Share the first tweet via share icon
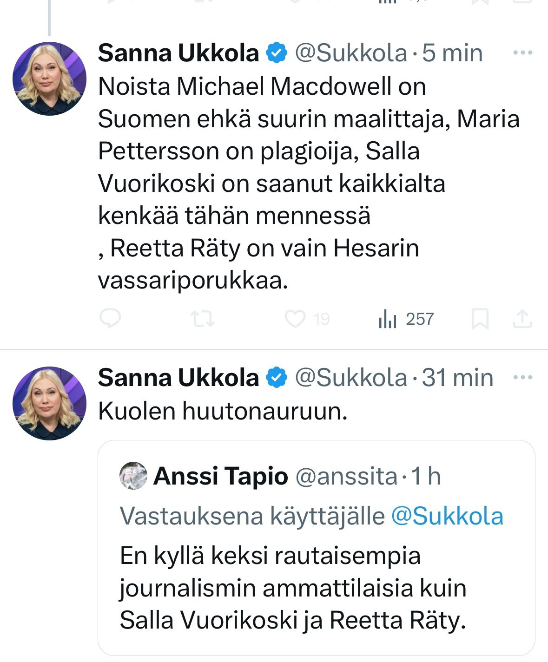Screen dimensions: 548x662 tap(522, 319)
